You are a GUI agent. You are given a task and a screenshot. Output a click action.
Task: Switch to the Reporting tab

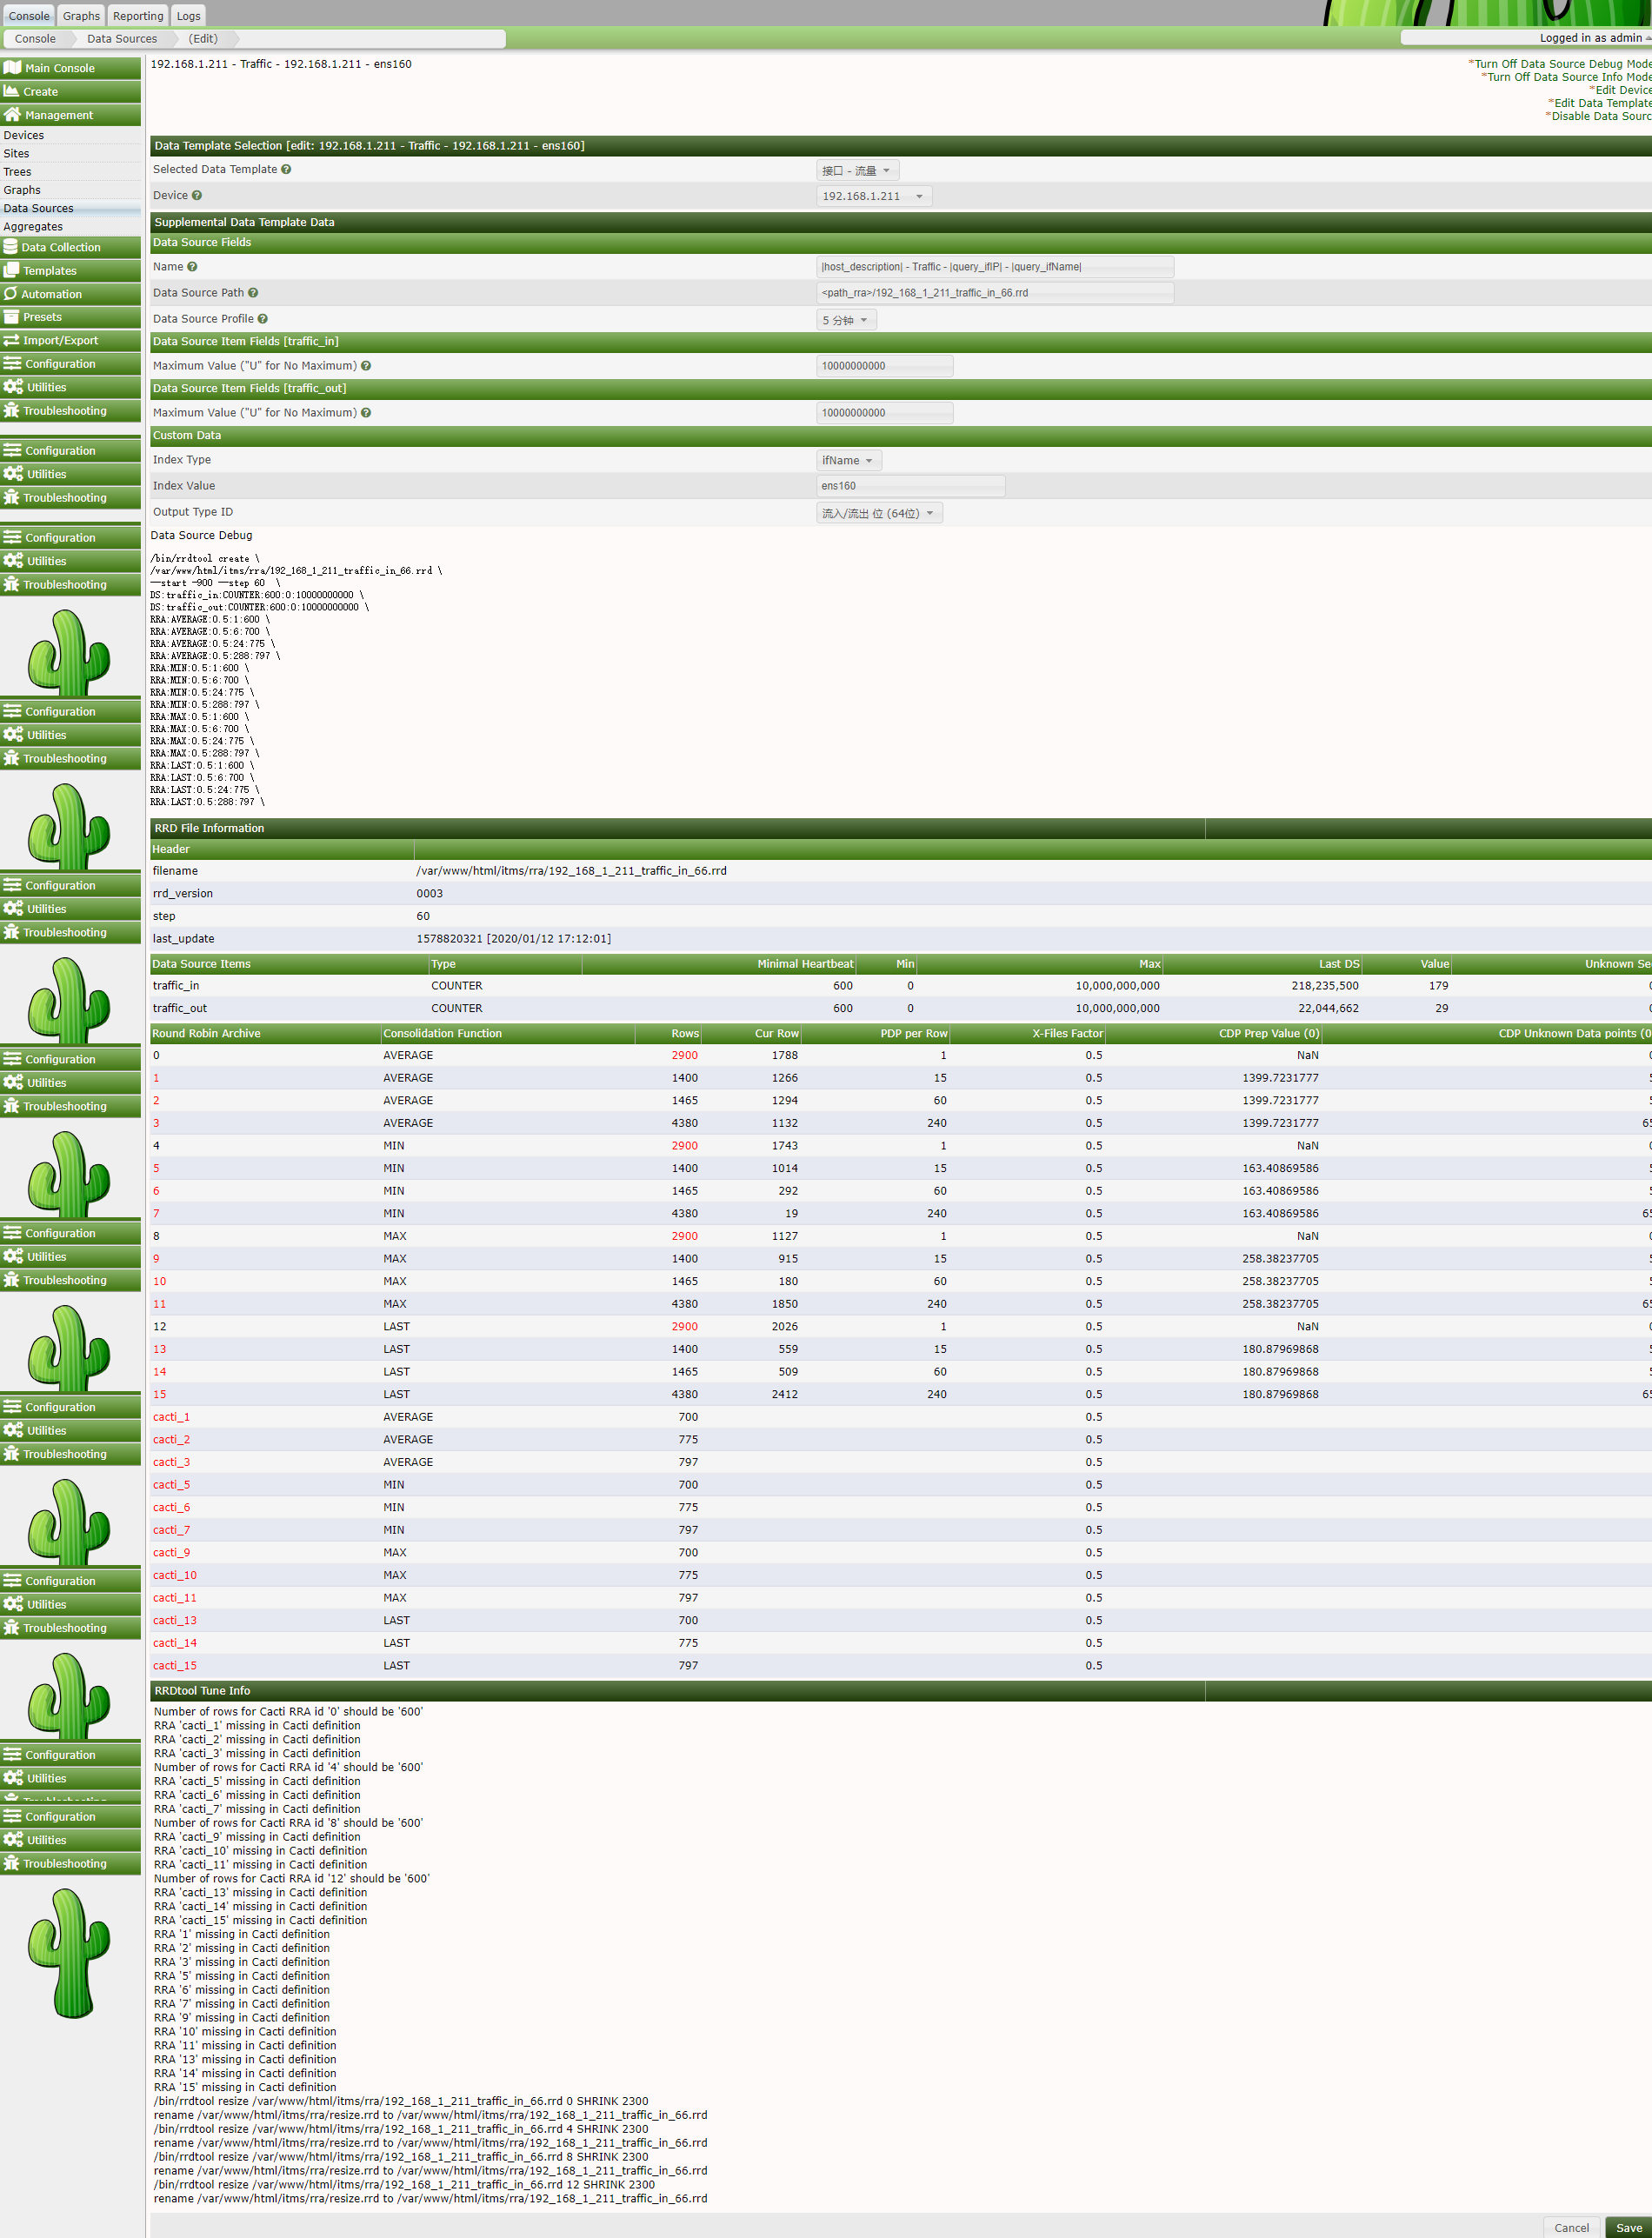[x=138, y=15]
